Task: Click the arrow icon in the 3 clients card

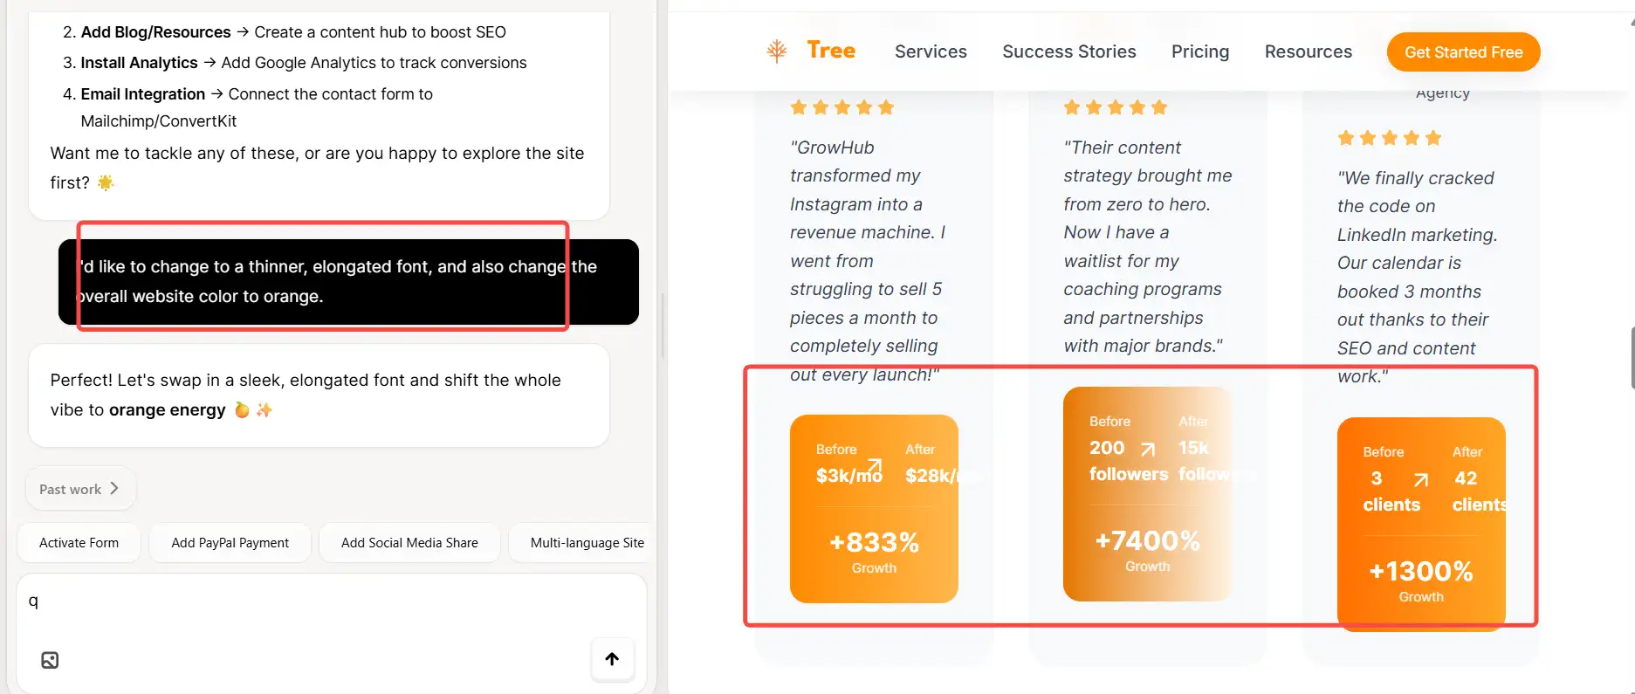Action: point(1421,479)
